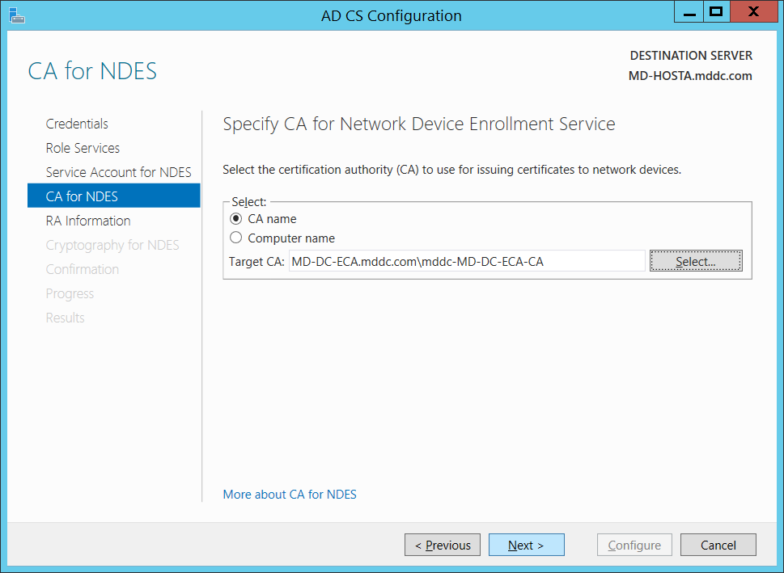
Task: Click the Specify CA for Network Device Enrollment Service heading
Action: tap(419, 124)
